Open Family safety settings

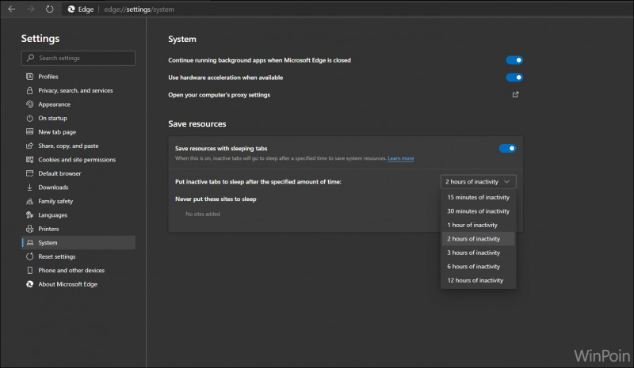(x=78, y=201)
